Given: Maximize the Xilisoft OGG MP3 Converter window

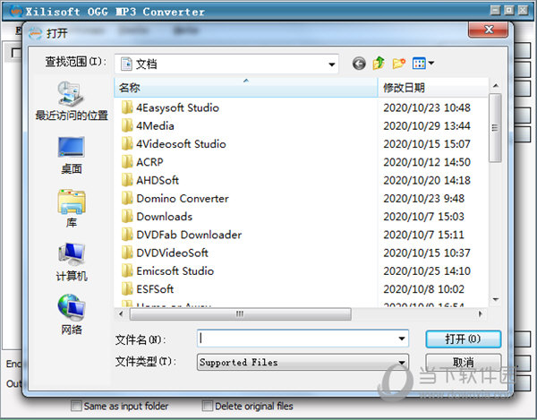Looking at the screenshot, I should 509,10.
